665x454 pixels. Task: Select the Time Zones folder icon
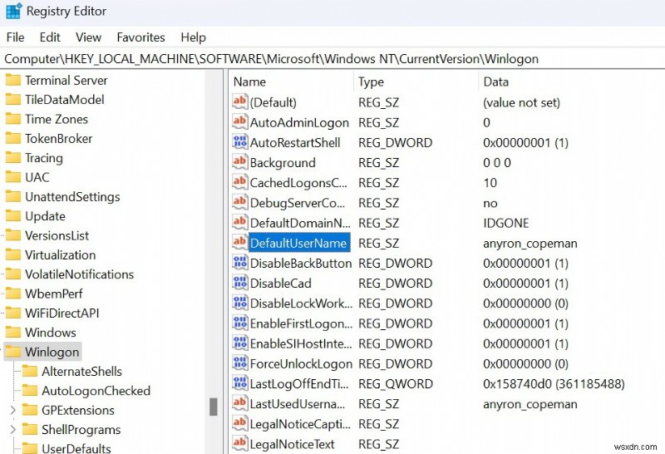[x=13, y=119]
